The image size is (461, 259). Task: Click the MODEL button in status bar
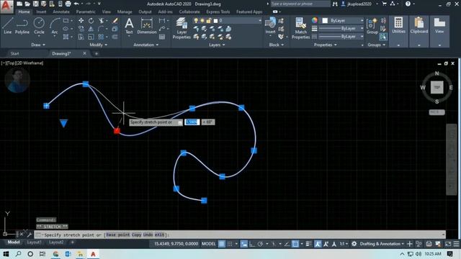click(208, 244)
